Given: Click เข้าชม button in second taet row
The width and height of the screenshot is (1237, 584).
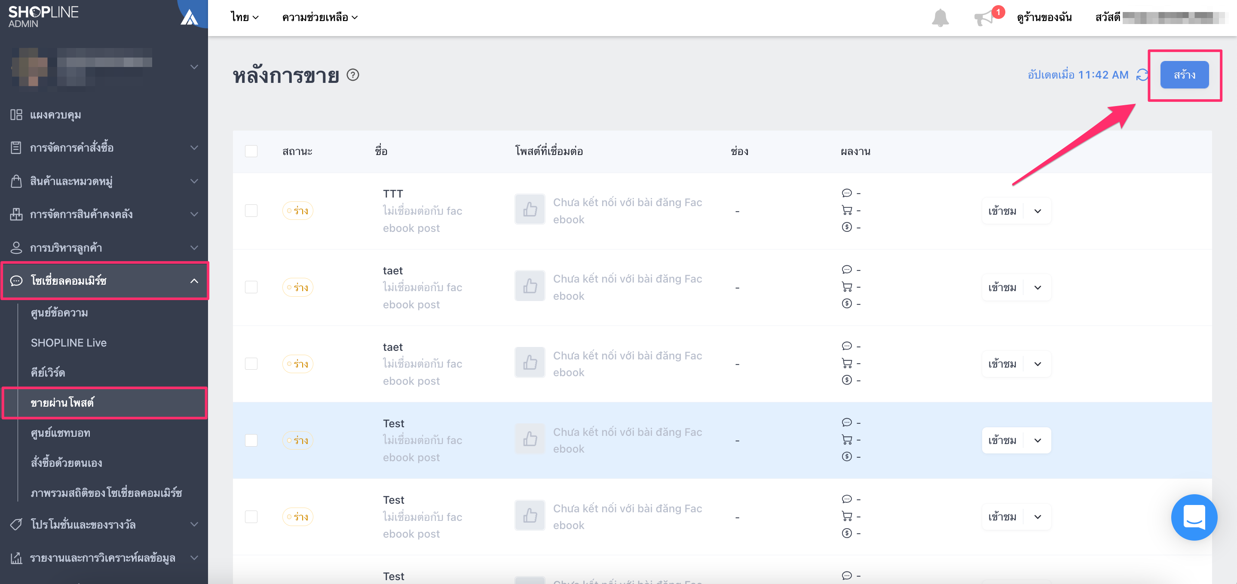Looking at the screenshot, I should tap(1002, 364).
